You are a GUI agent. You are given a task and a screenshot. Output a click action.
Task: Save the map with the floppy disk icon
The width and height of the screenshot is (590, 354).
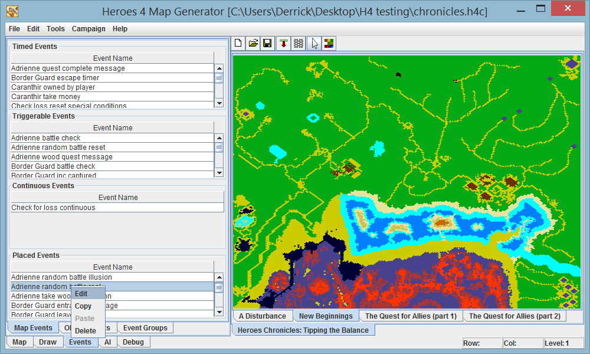pyautogui.click(x=267, y=43)
